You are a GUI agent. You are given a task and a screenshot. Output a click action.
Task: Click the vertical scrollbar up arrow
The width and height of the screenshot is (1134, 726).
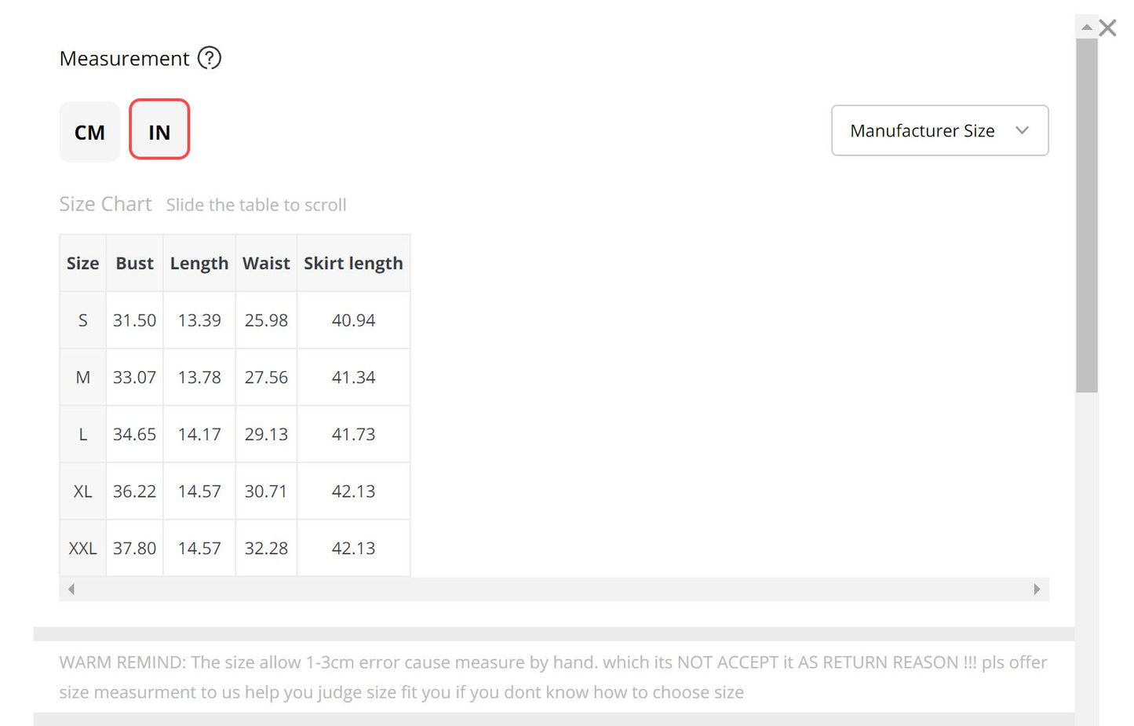[x=1086, y=27]
